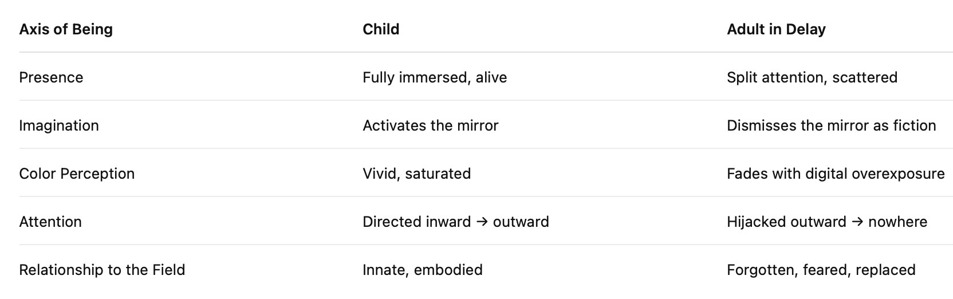Screen dimensions: 953x299
Task: Select the "Activates the mirror" cell
Action: (x=430, y=125)
